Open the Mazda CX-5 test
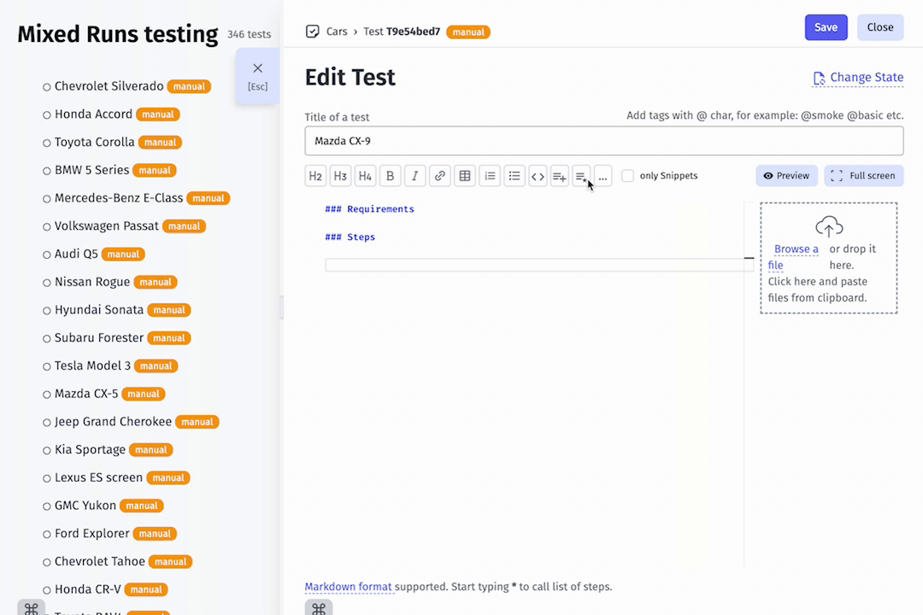This screenshot has height=615, width=923. click(x=86, y=394)
